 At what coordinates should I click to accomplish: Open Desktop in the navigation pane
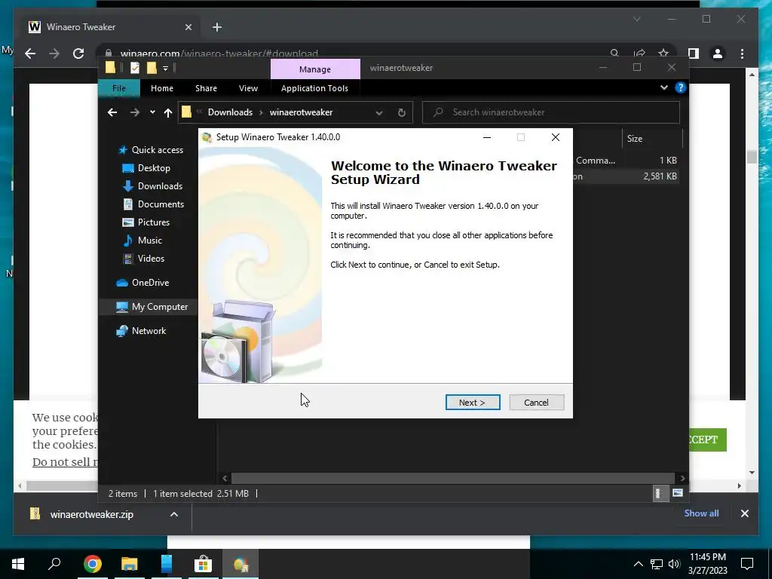point(146,168)
